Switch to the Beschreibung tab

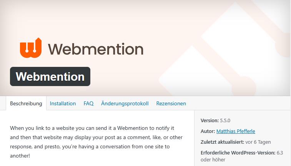[x=26, y=103]
